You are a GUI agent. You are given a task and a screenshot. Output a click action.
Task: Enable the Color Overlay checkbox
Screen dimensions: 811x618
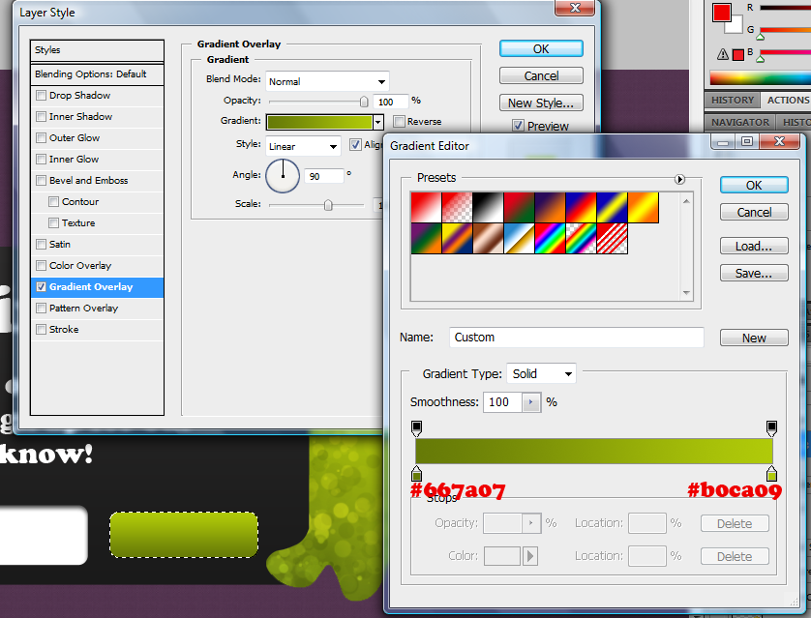point(42,266)
